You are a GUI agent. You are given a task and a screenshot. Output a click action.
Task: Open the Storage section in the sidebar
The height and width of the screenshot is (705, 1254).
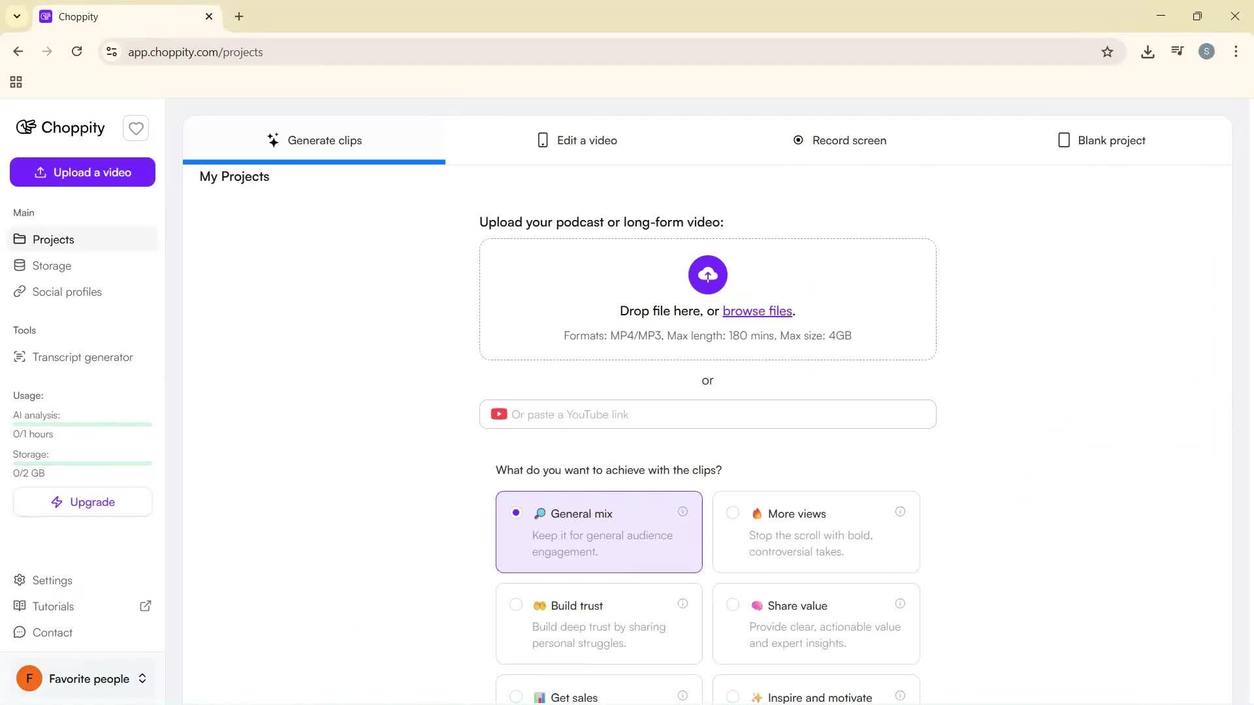click(52, 266)
